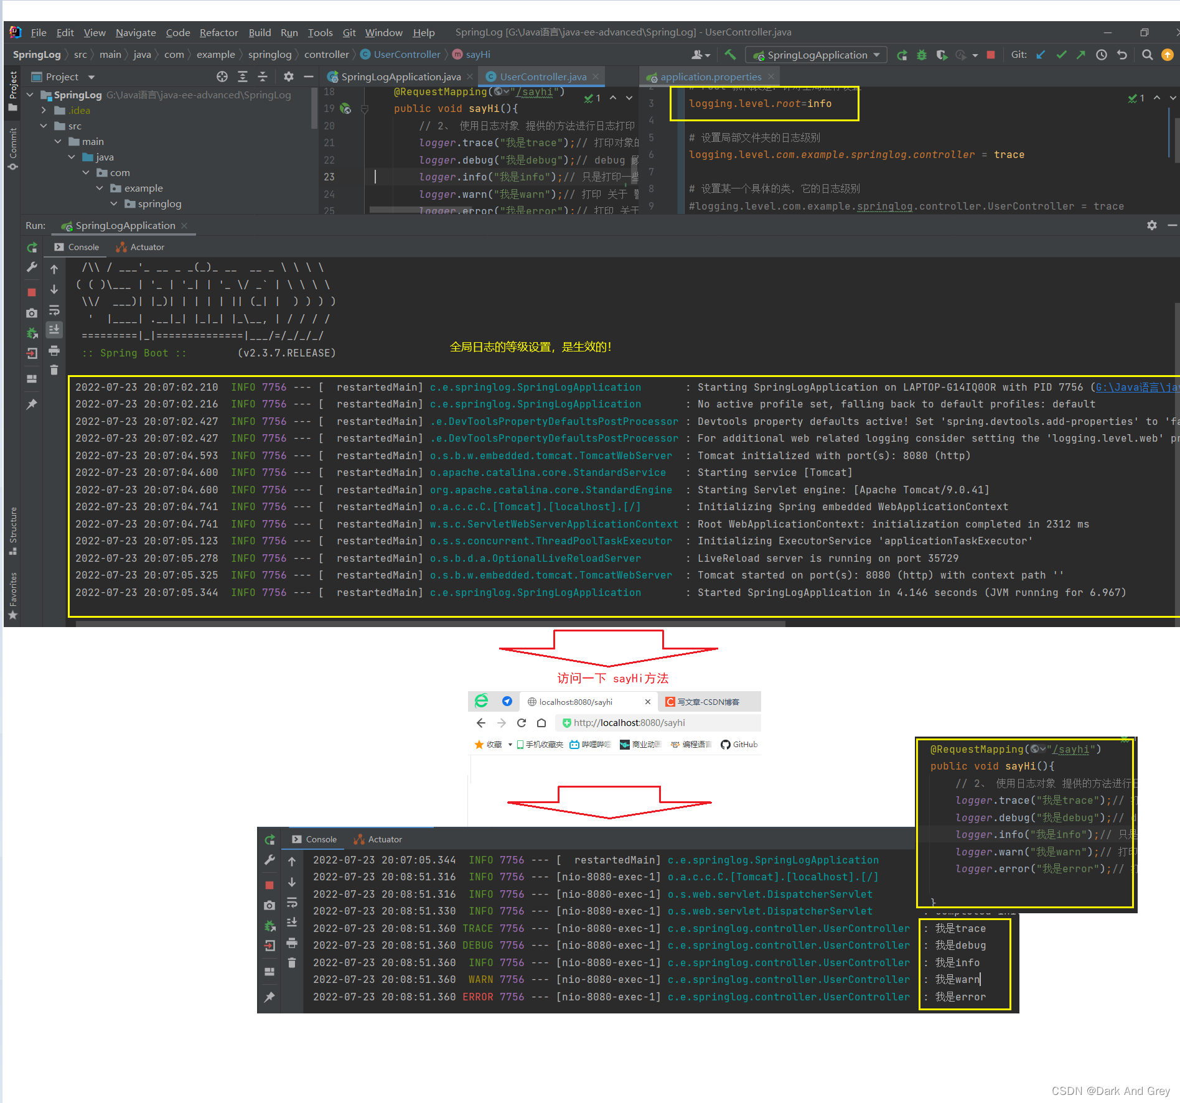Collapse the main folder in tree
Image resolution: width=1180 pixels, height=1103 pixels.
pos(58,141)
